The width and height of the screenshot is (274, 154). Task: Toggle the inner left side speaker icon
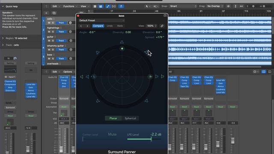87,77
